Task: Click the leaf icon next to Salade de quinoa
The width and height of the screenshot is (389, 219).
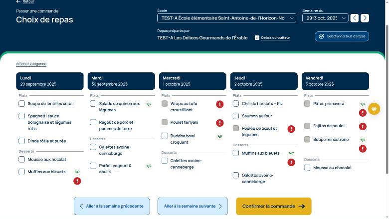Action: [148, 104]
